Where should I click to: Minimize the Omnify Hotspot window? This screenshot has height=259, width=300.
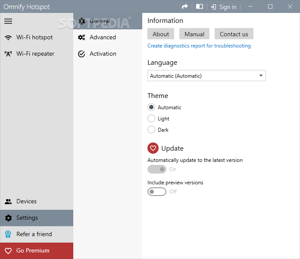click(x=250, y=6)
